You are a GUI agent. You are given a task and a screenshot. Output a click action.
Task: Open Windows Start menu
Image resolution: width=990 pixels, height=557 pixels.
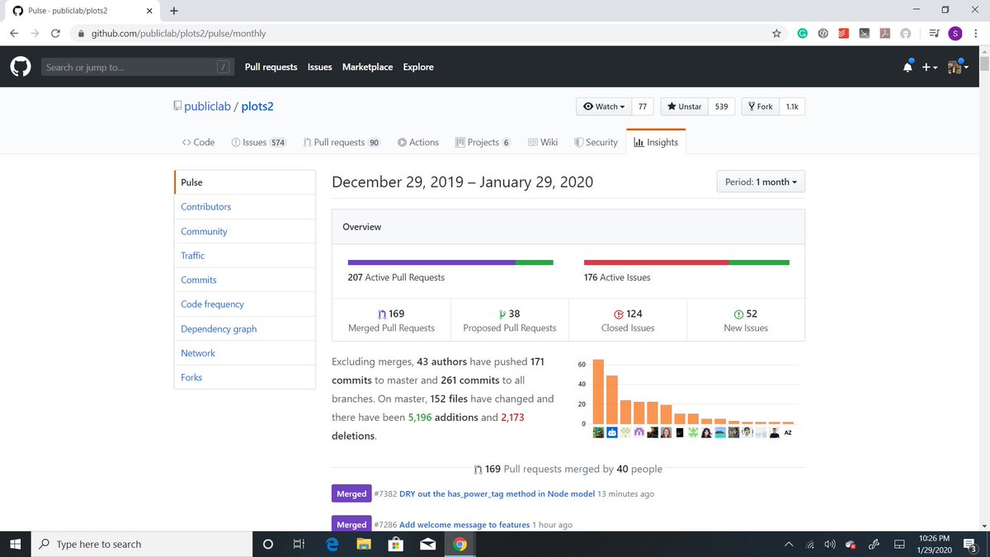point(15,544)
